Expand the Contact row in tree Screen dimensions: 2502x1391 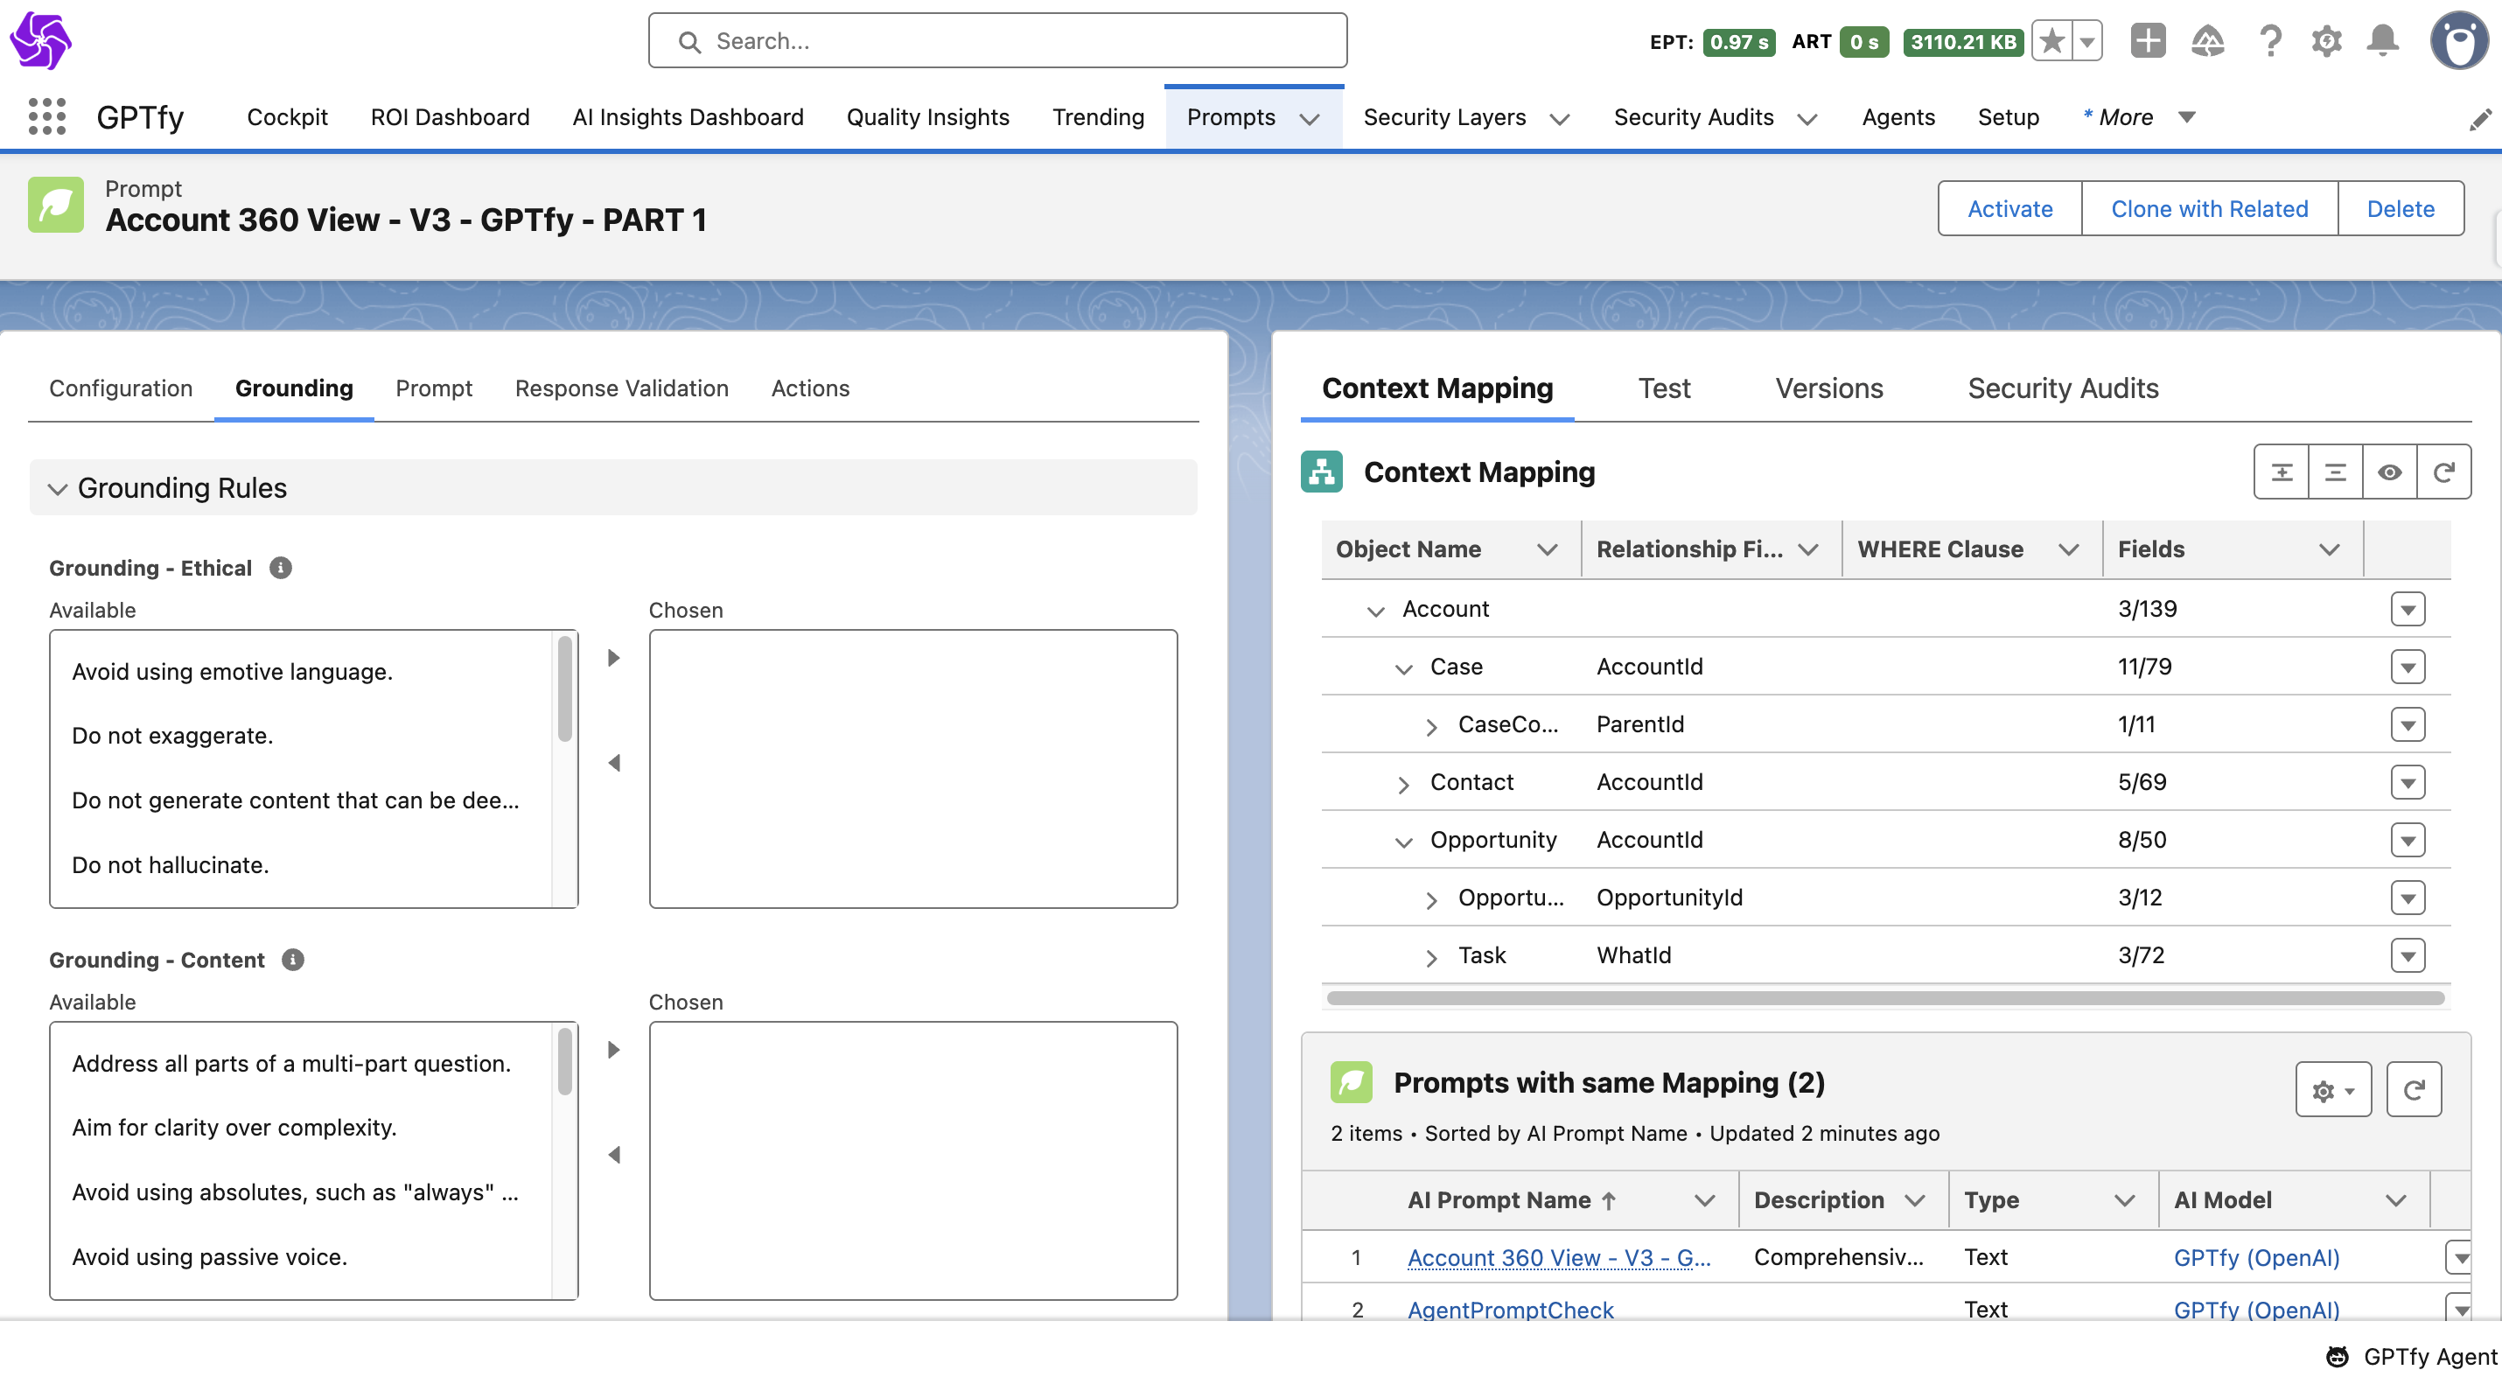pos(1403,784)
